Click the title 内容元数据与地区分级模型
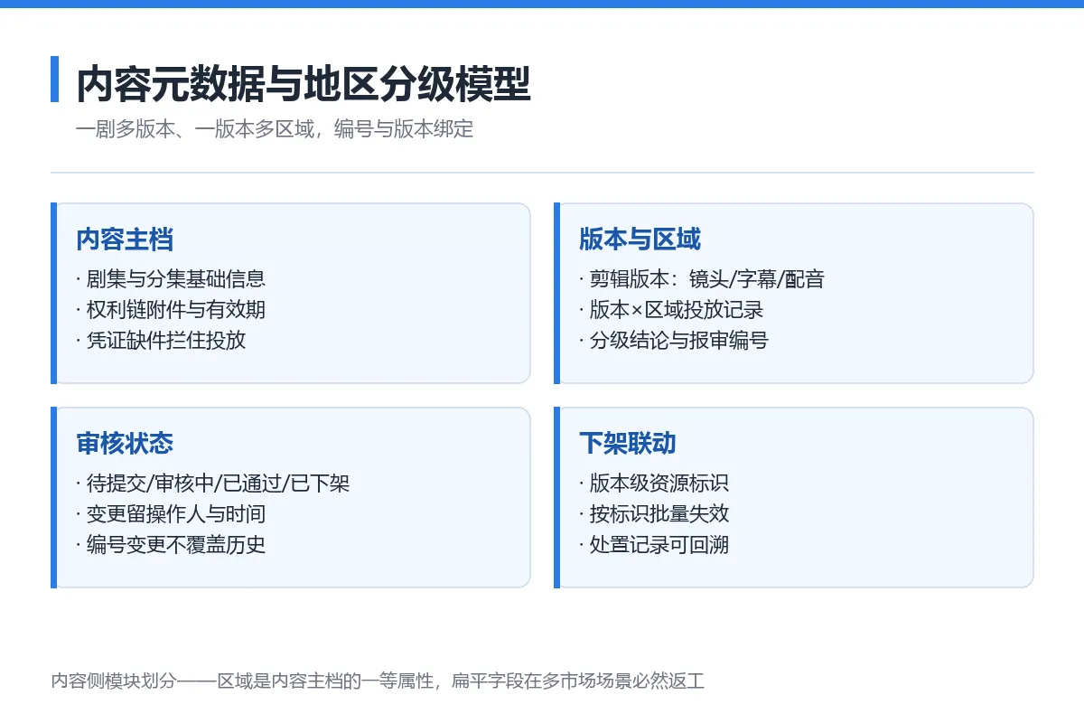The width and height of the screenshot is (1084, 723). point(304,84)
